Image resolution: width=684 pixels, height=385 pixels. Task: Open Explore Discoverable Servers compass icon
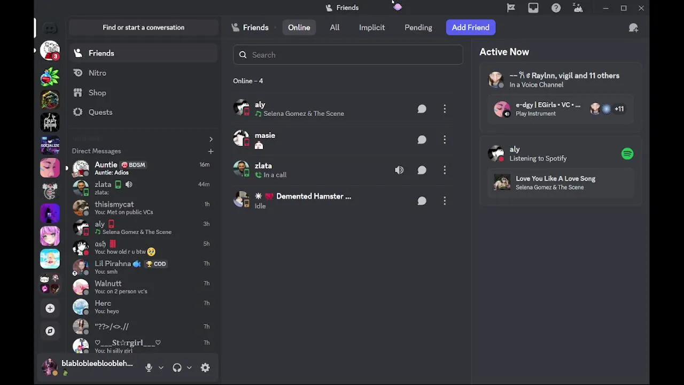50,331
